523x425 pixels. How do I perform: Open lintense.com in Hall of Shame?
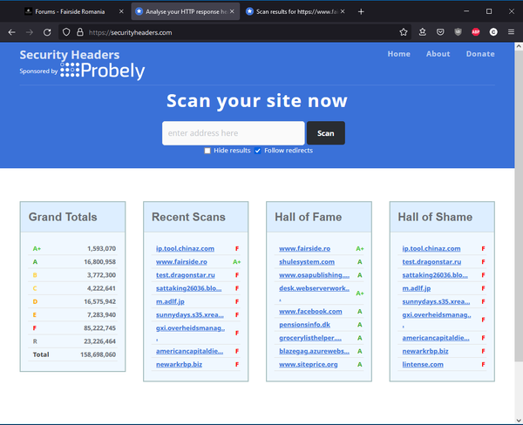pyautogui.click(x=423, y=364)
